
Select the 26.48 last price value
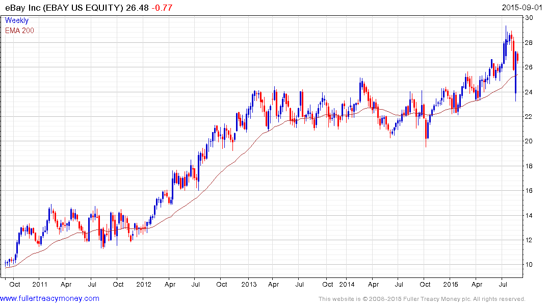(137, 8)
